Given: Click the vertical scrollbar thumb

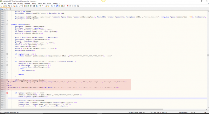Looking at the screenshot, I should coord(208,55).
